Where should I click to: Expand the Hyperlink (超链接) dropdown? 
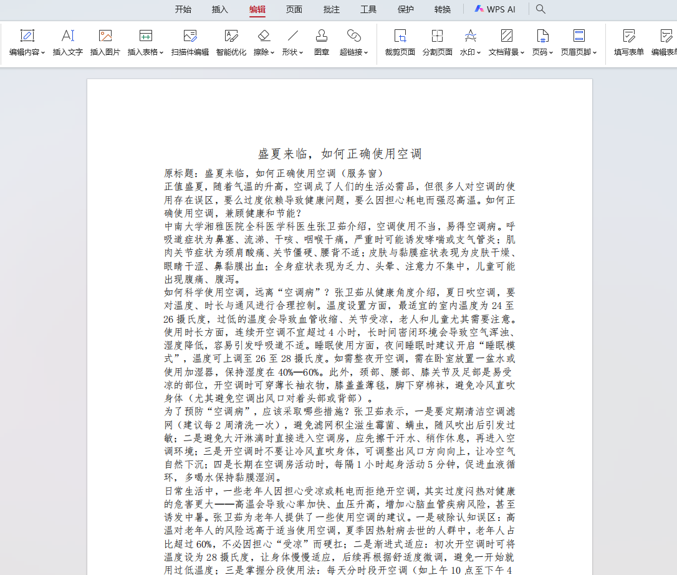tap(354, 52)
